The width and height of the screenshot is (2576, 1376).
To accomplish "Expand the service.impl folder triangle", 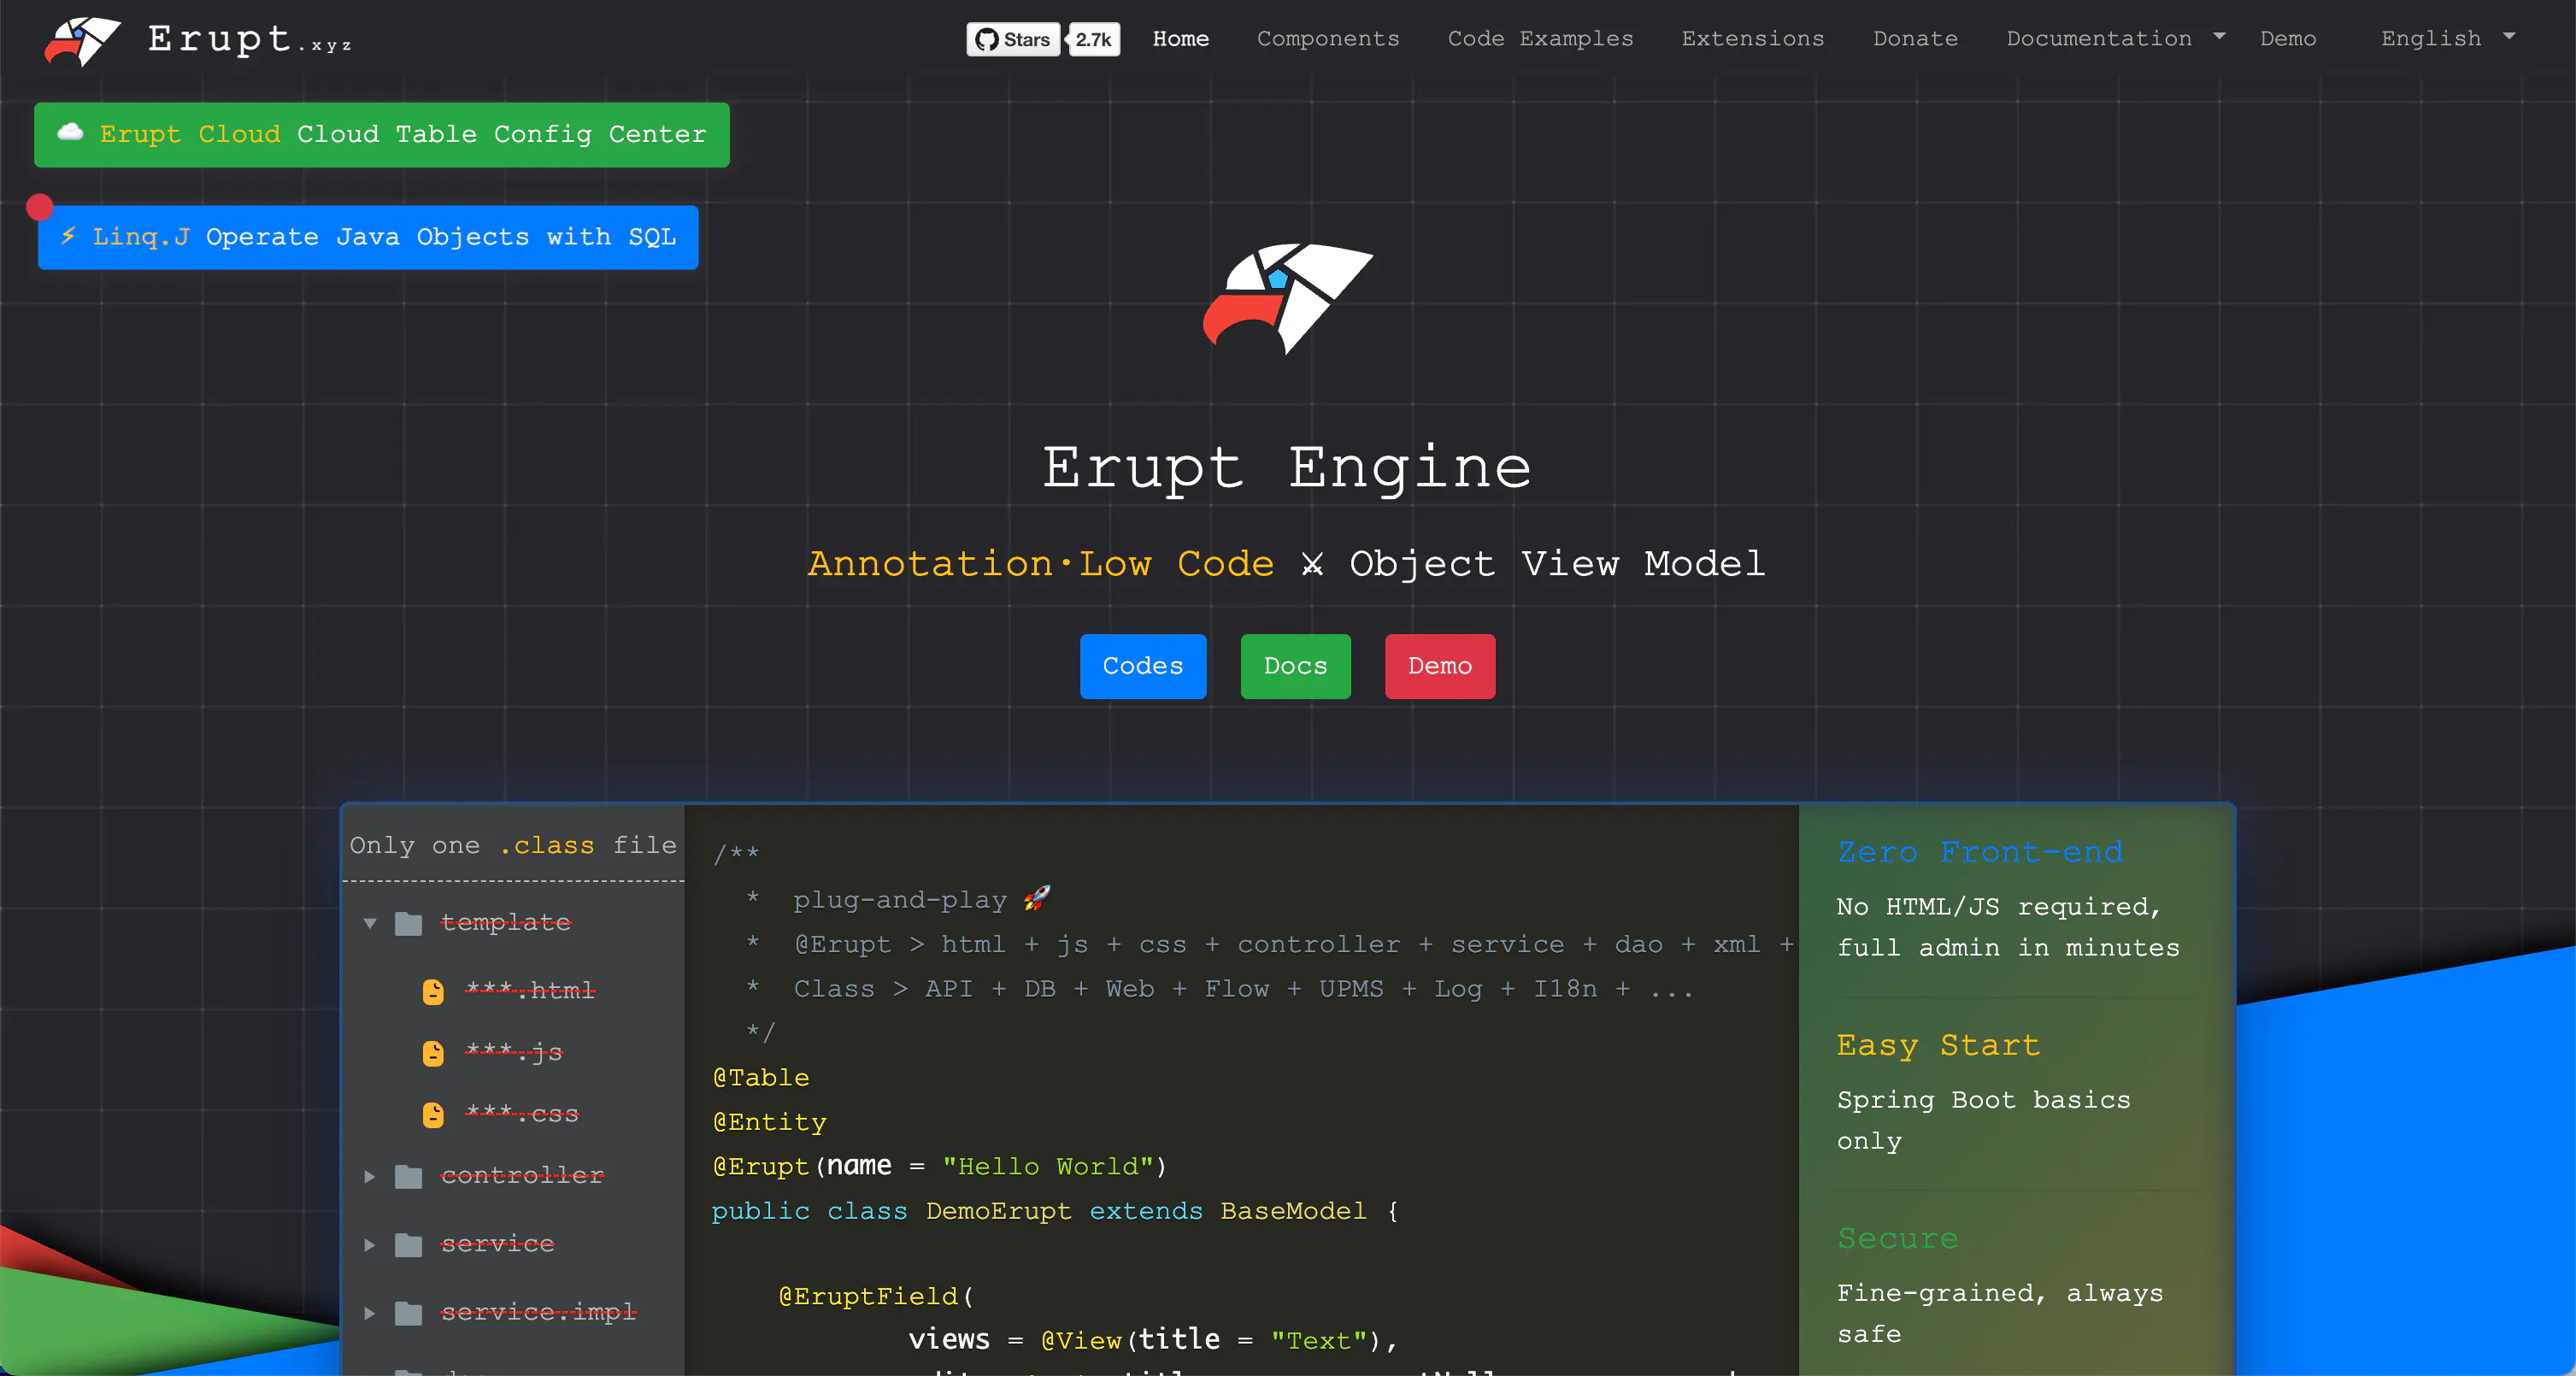I will pos(370,1313).
